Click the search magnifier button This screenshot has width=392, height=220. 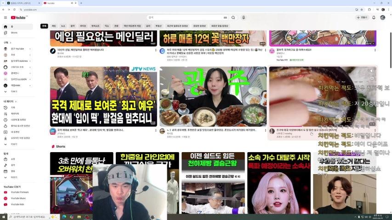click(x=233, y=17)
